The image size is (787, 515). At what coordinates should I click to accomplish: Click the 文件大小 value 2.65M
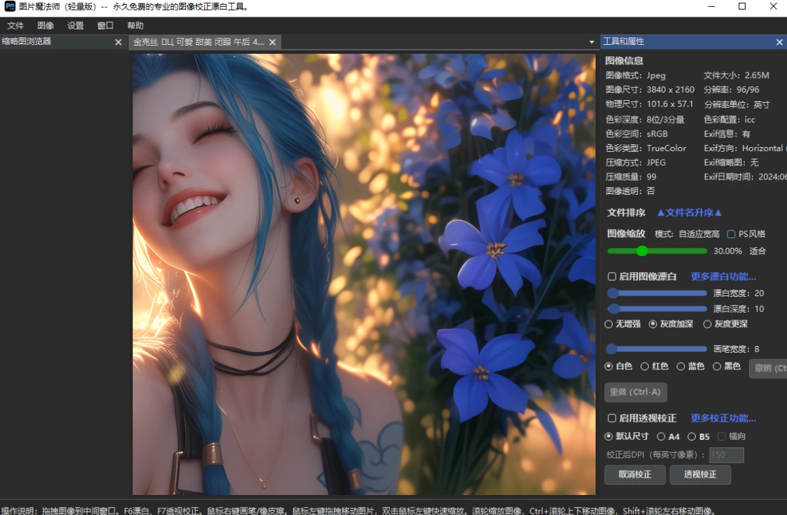757,76
